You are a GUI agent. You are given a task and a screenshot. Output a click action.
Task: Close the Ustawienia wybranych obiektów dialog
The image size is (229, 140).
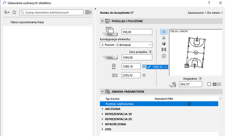[220, 3]
